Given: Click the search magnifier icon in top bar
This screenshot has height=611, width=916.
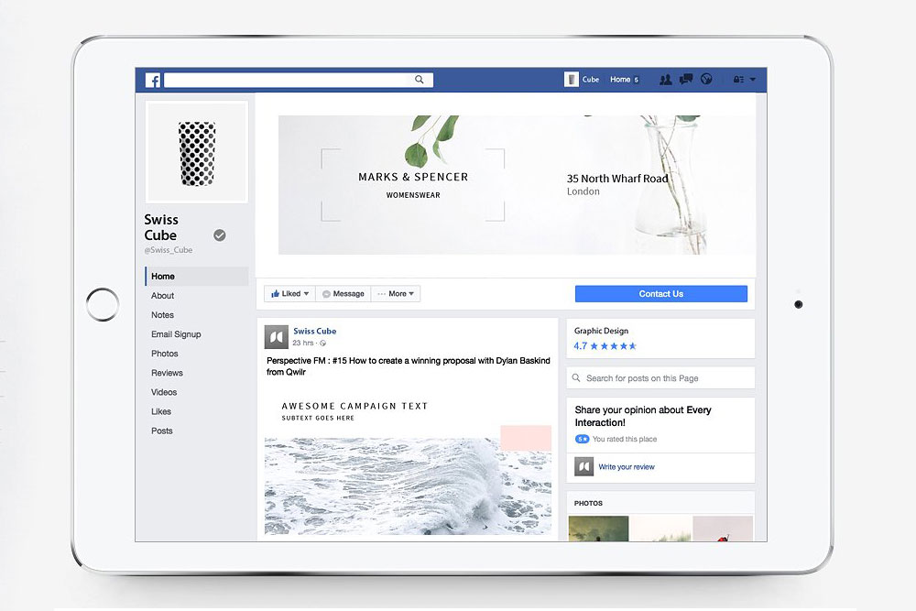Looking at the screenshot, I should (x=420, y=80).
